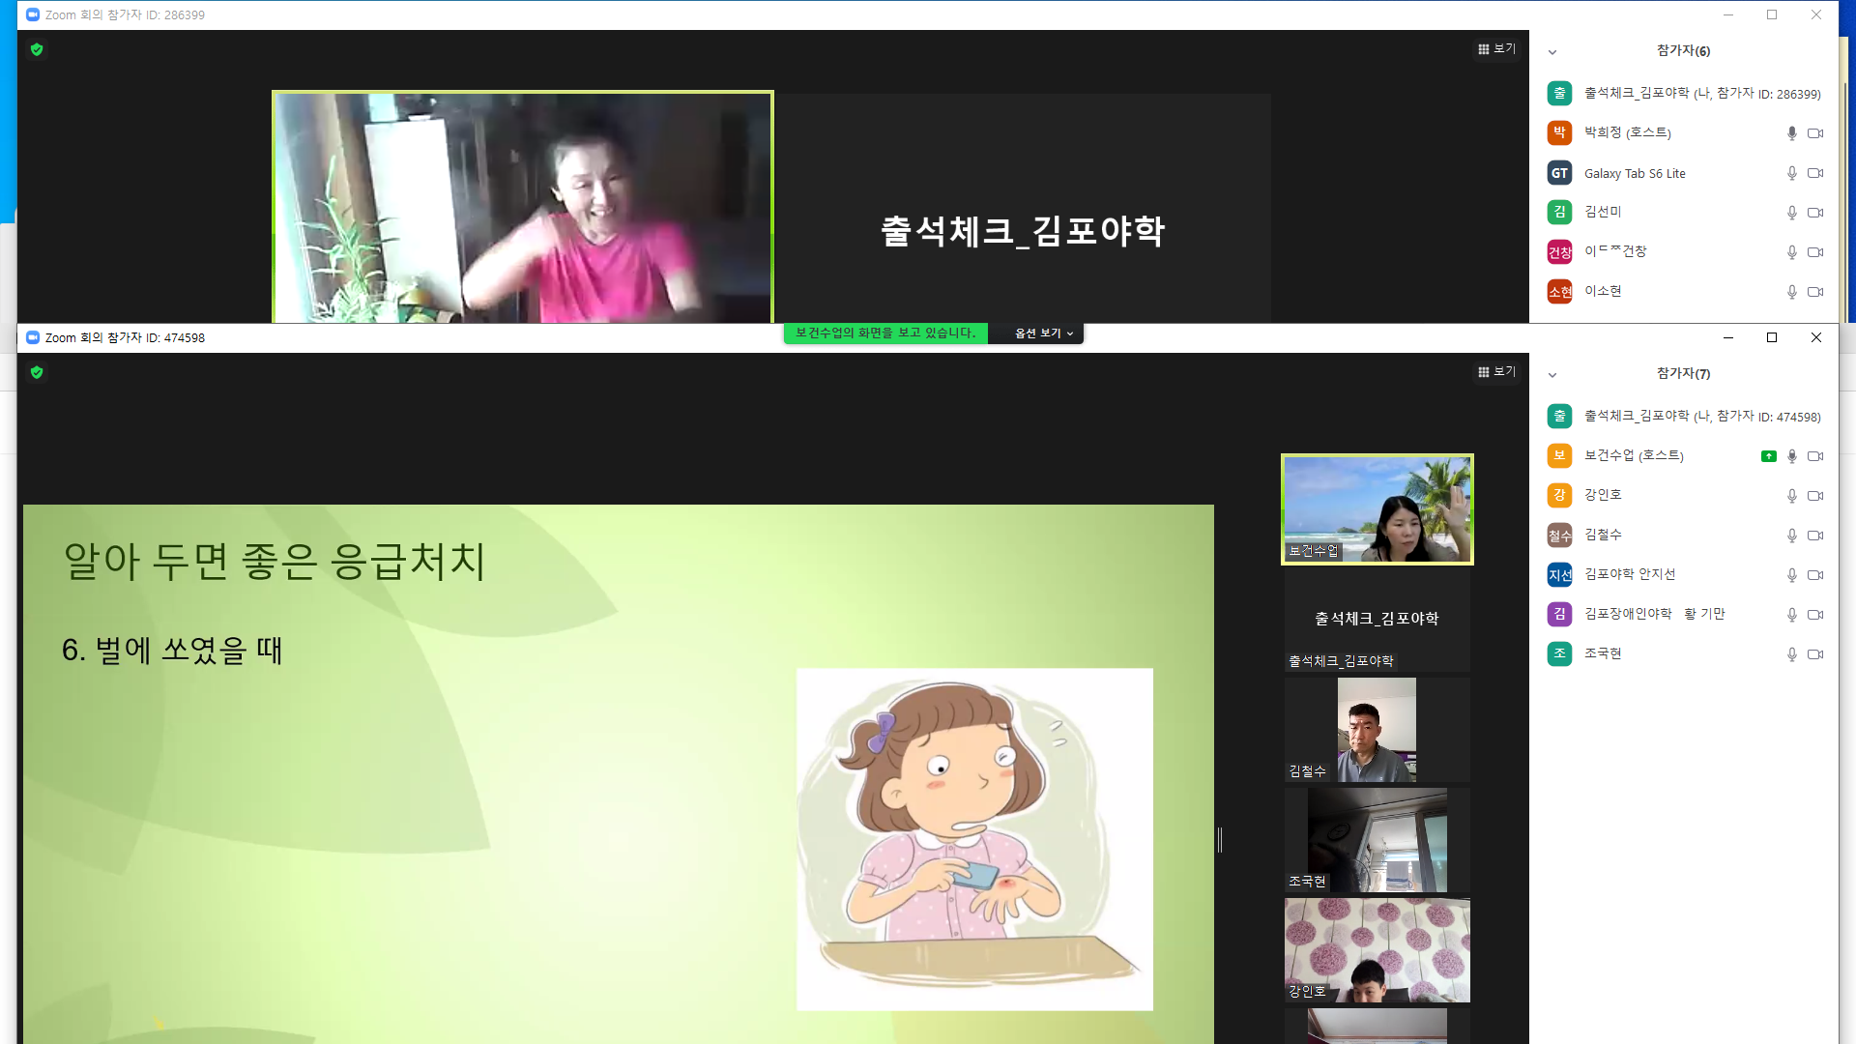Open the 보기 view grid button in meeting 286399
Viewport: 1856px width, 1044px height.
pos(1496,48)
